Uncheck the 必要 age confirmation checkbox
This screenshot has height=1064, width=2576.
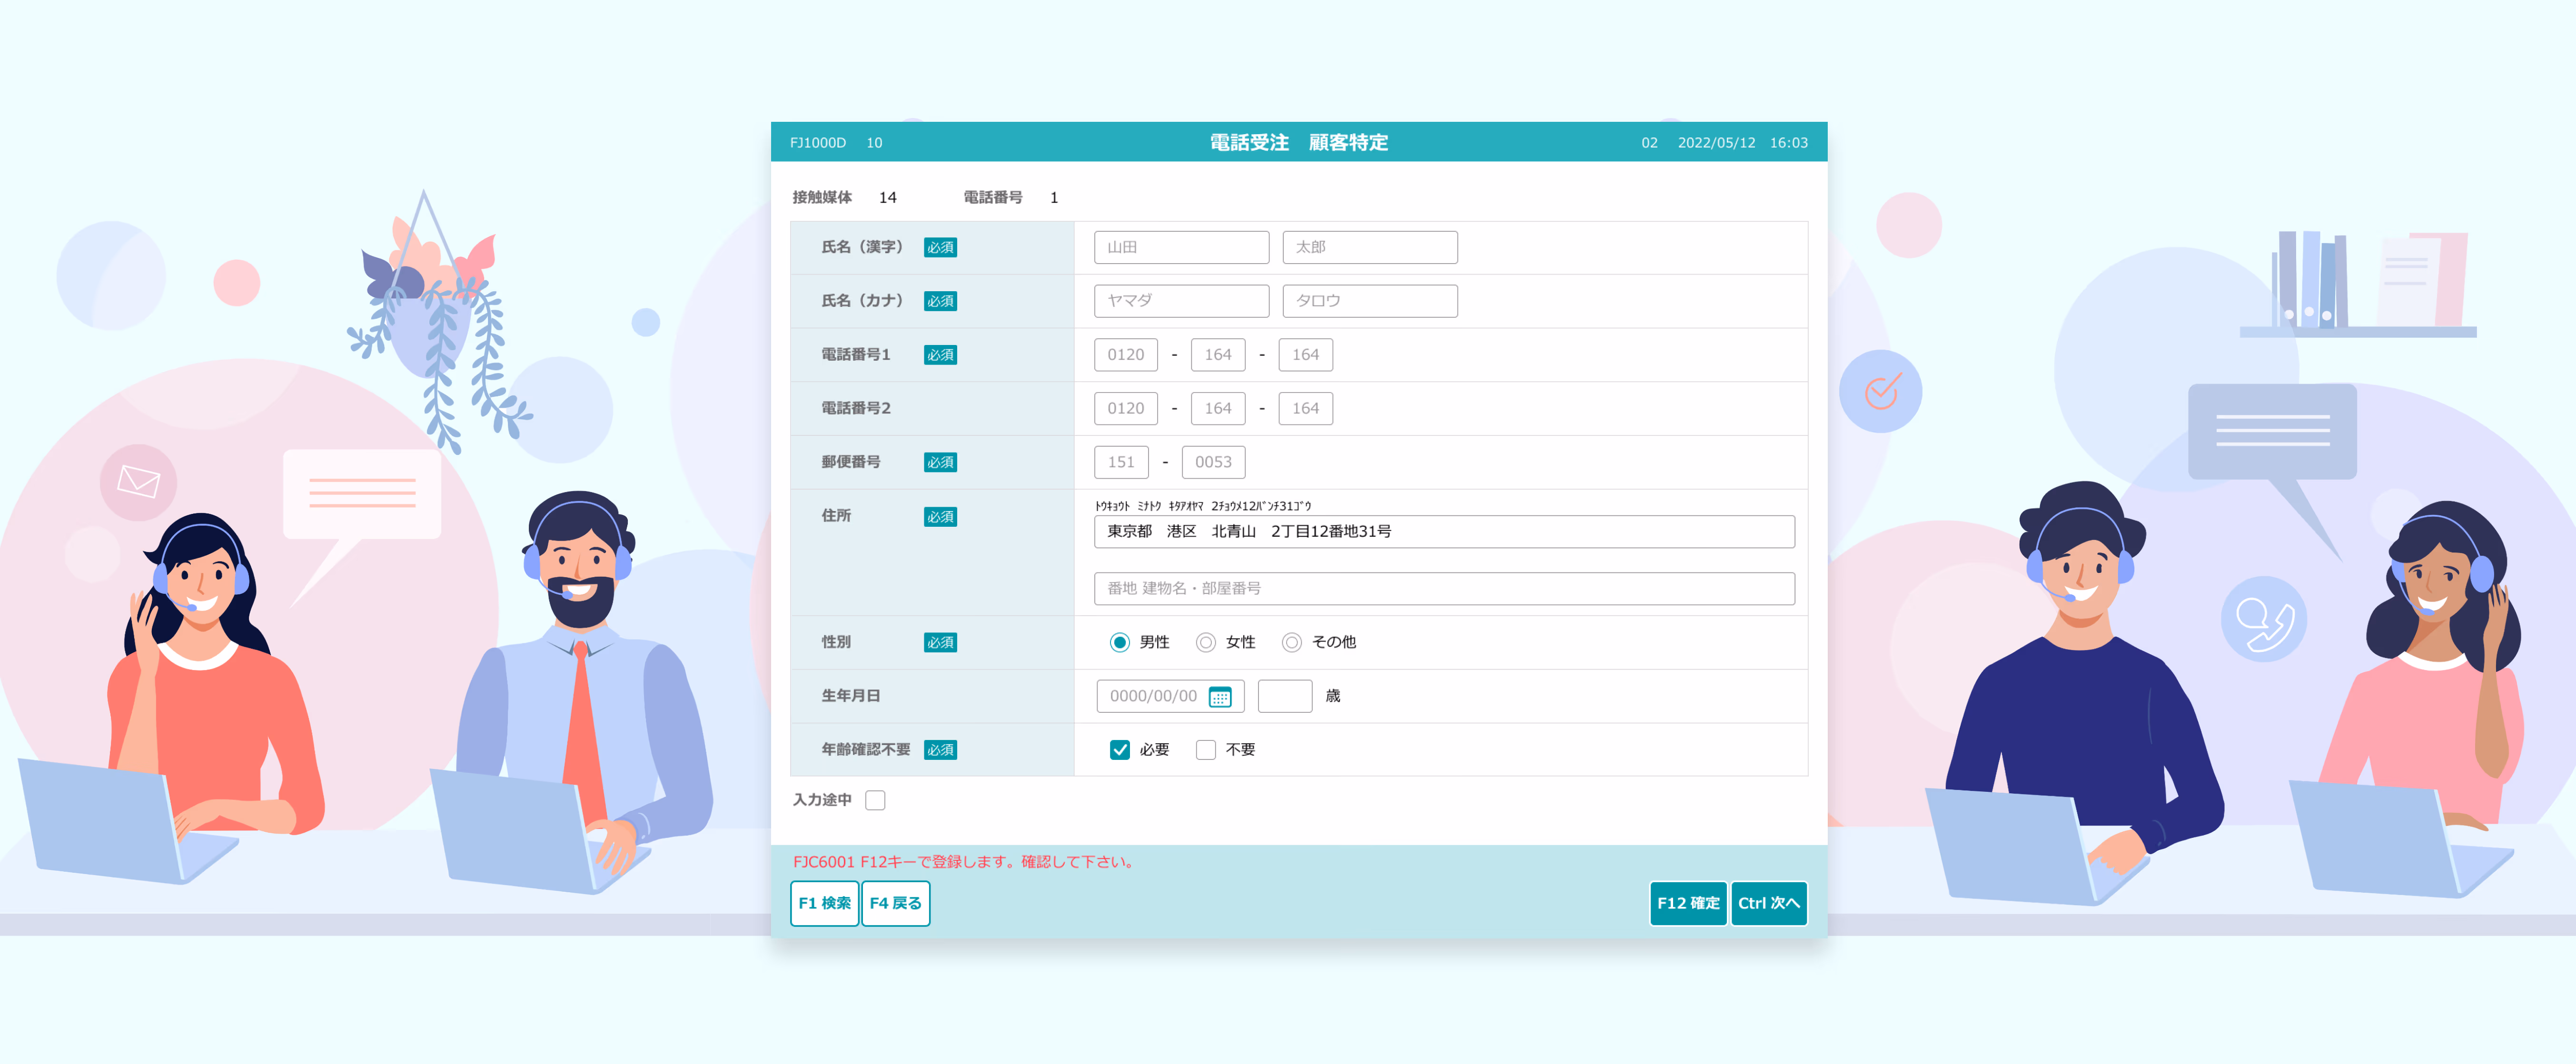tap(1119, 750)
